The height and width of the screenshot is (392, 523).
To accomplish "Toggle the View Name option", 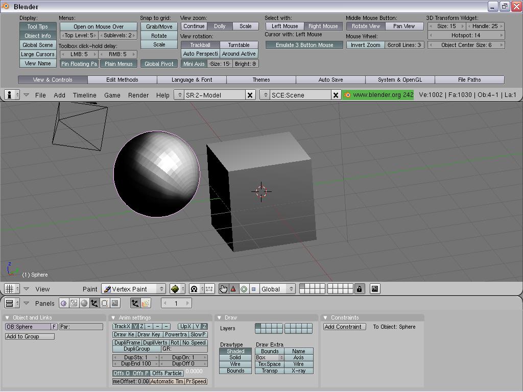I will coord(37,63).
